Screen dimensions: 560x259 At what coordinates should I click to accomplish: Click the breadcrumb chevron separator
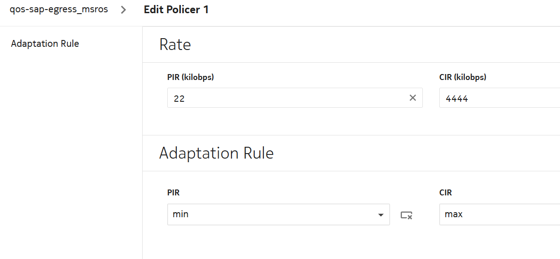coord(123,10)
